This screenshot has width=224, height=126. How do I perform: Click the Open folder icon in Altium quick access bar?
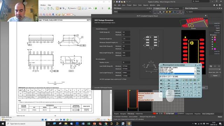pos(122,2)
